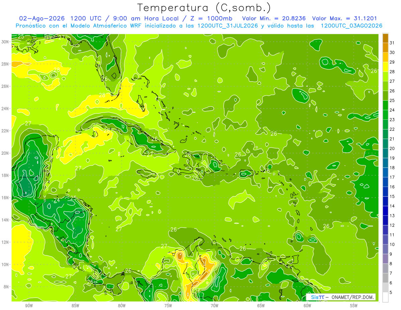Click the "26N" latitude label

coord(5,86)
